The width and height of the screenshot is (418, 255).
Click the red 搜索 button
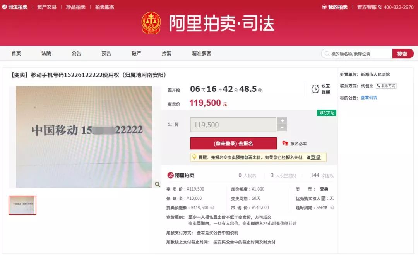click(x=403, y=54)
